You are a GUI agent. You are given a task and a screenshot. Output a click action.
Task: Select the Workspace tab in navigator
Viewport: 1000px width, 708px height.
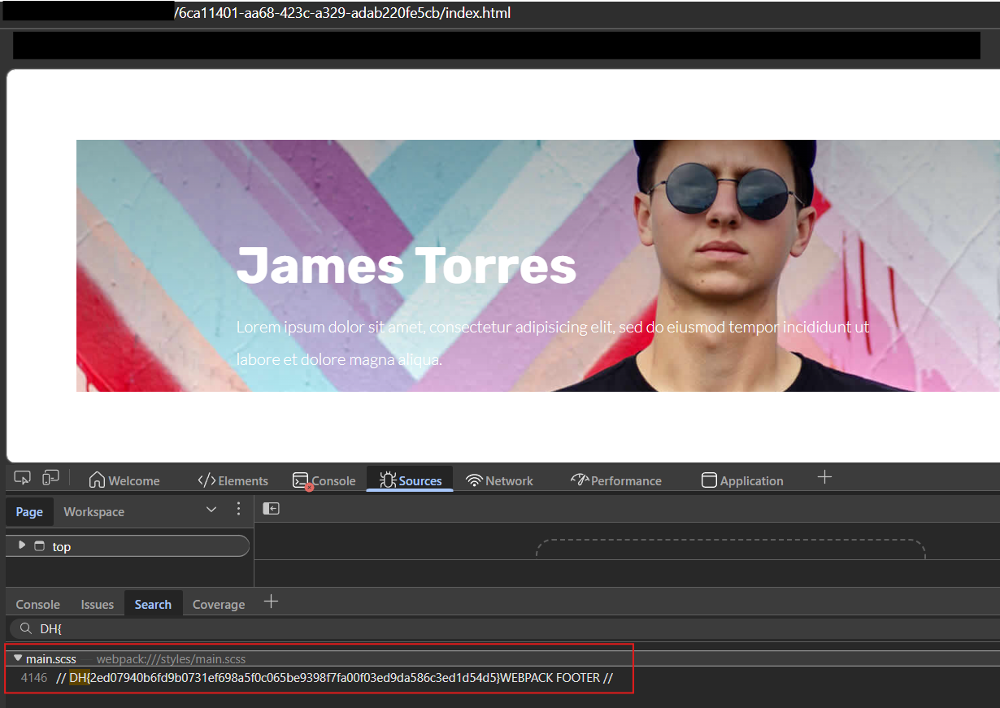point(94,512)
